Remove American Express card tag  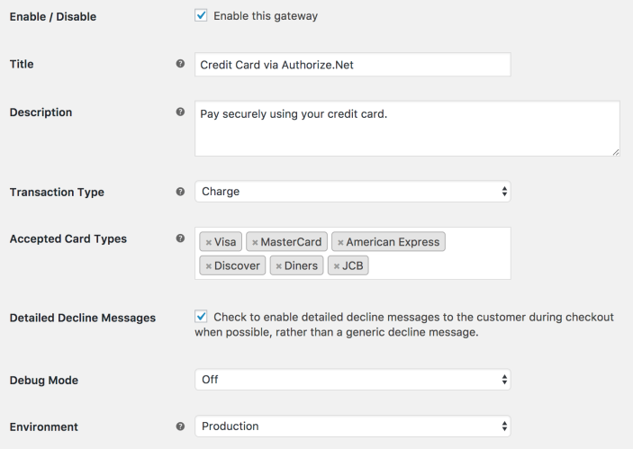click(x=340, y=242)
